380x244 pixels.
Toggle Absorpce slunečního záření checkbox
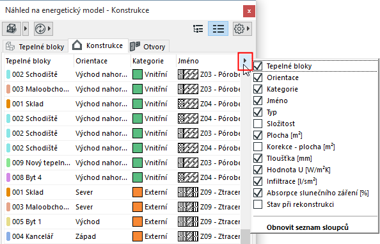click(x=258, y=193)
